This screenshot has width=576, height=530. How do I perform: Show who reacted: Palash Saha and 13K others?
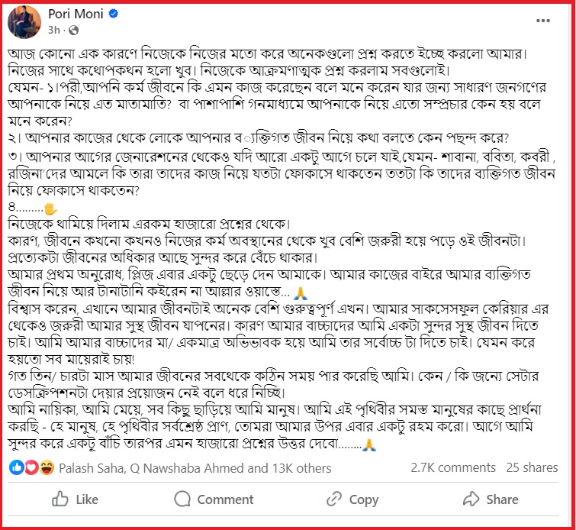(x=195, y=467)
